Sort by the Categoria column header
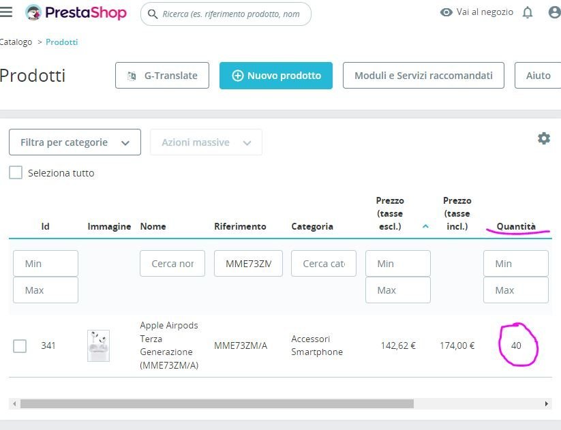Viewport: 561px width, 430px height. (x=312, y=226)
